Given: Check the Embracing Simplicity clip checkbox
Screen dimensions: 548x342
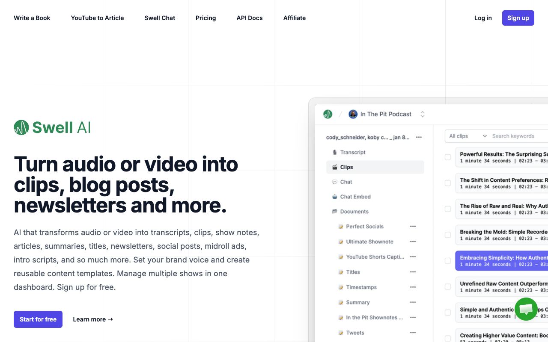Looking at the screenshot, I should [448, 261].
